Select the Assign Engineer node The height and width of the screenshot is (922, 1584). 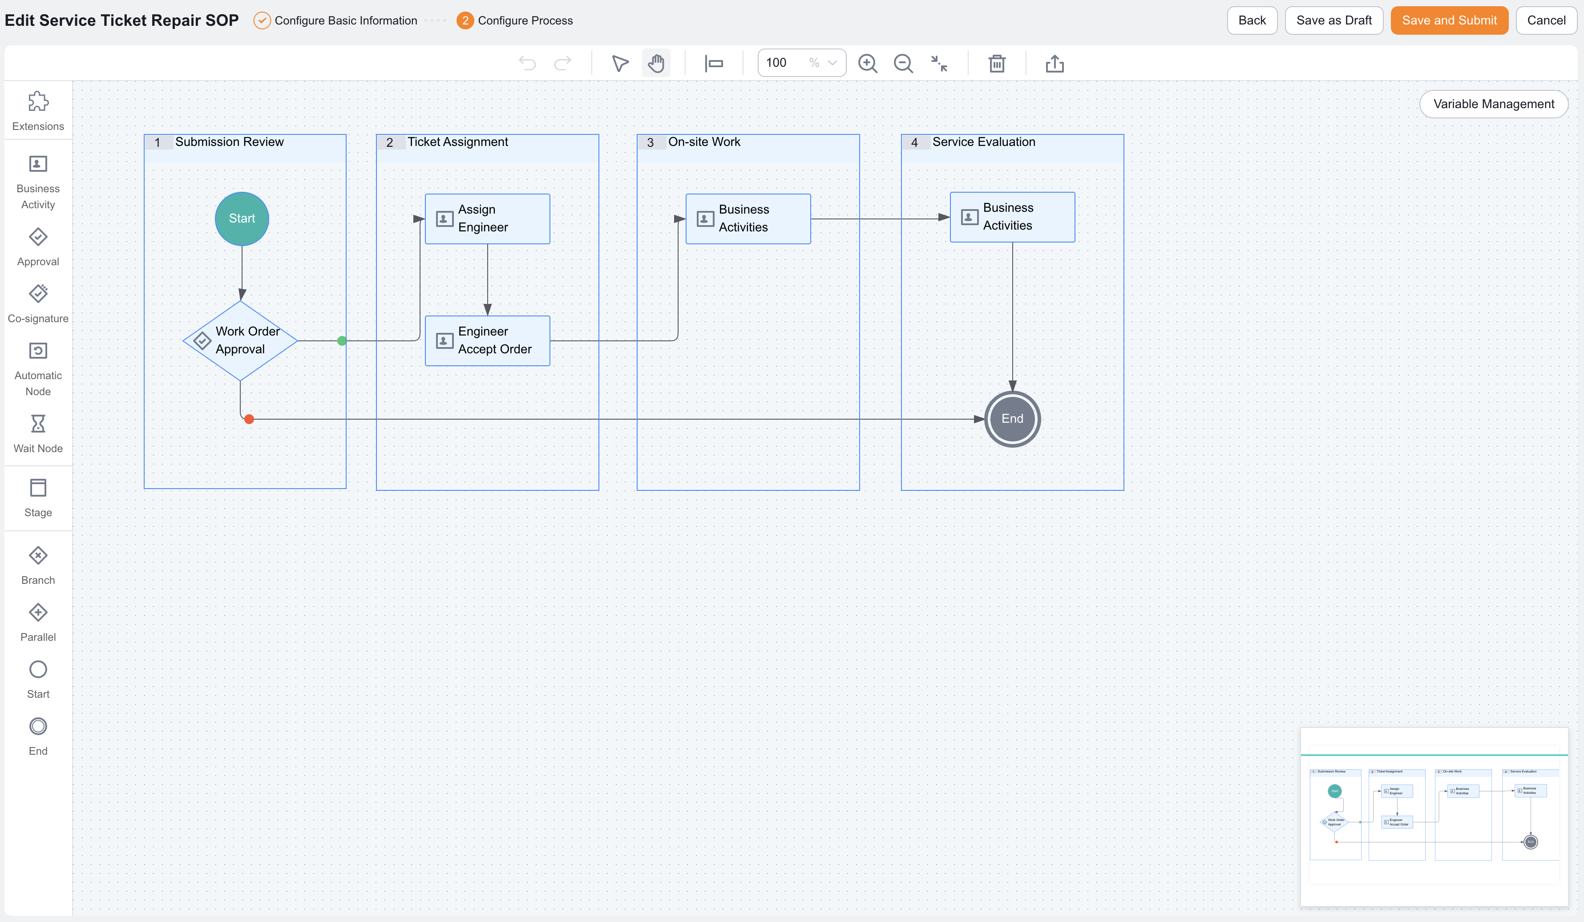click(x=488, y=219)
